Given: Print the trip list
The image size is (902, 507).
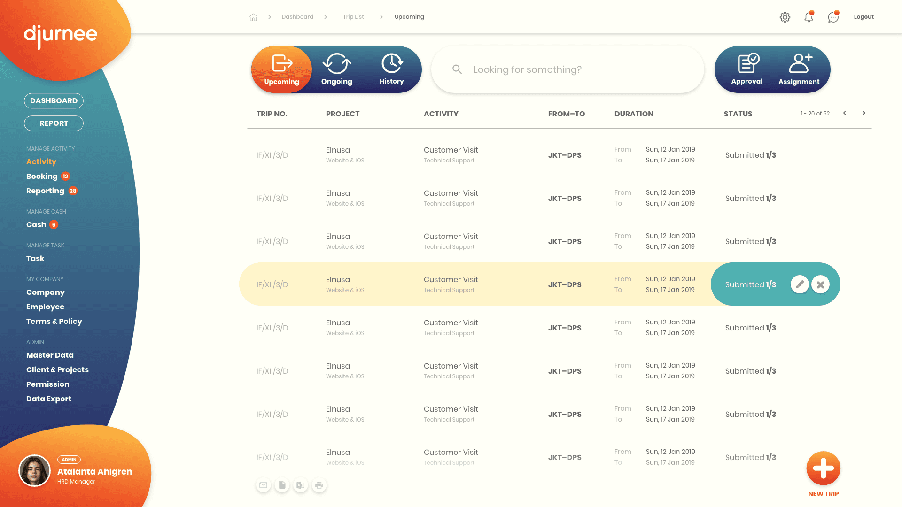Looking at the screenshot, I should point(319,485).
